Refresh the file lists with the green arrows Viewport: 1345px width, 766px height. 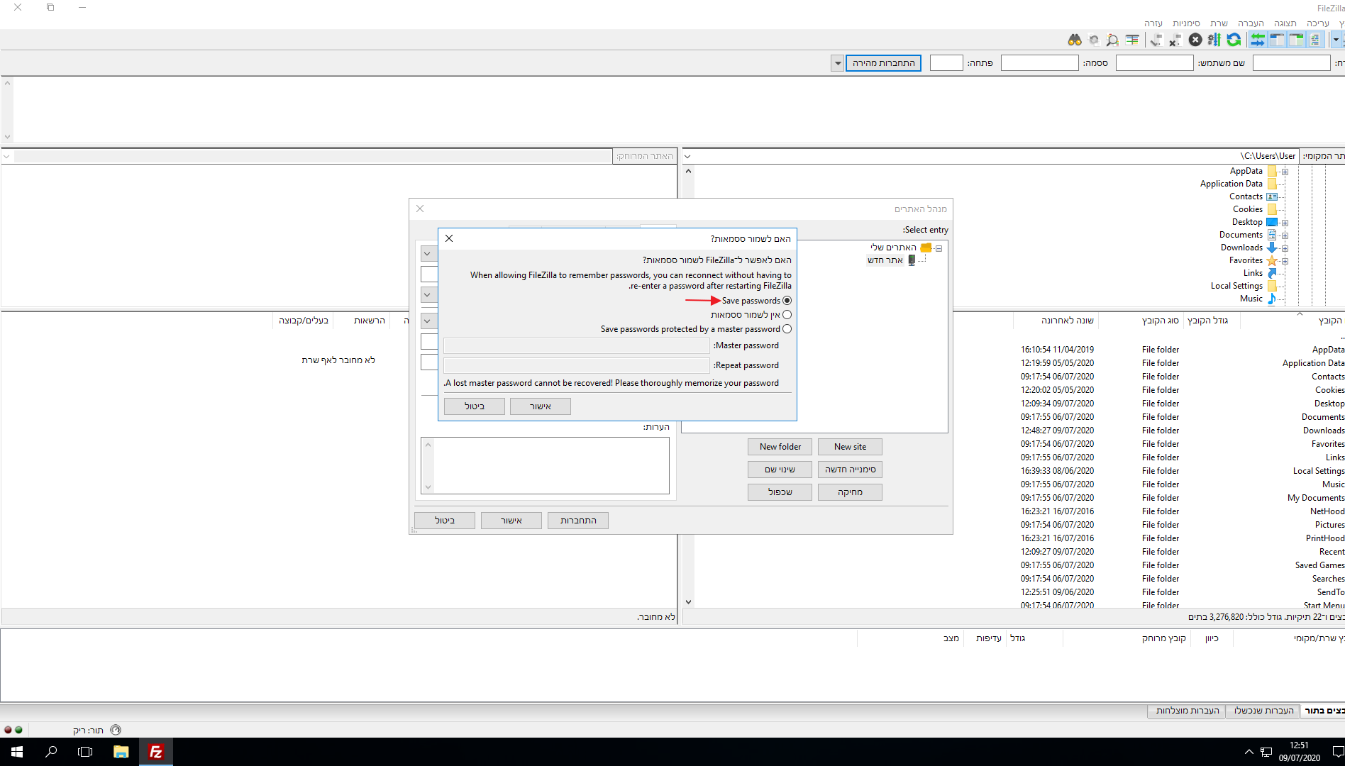pyautogui.click(x=1234, y=40)
